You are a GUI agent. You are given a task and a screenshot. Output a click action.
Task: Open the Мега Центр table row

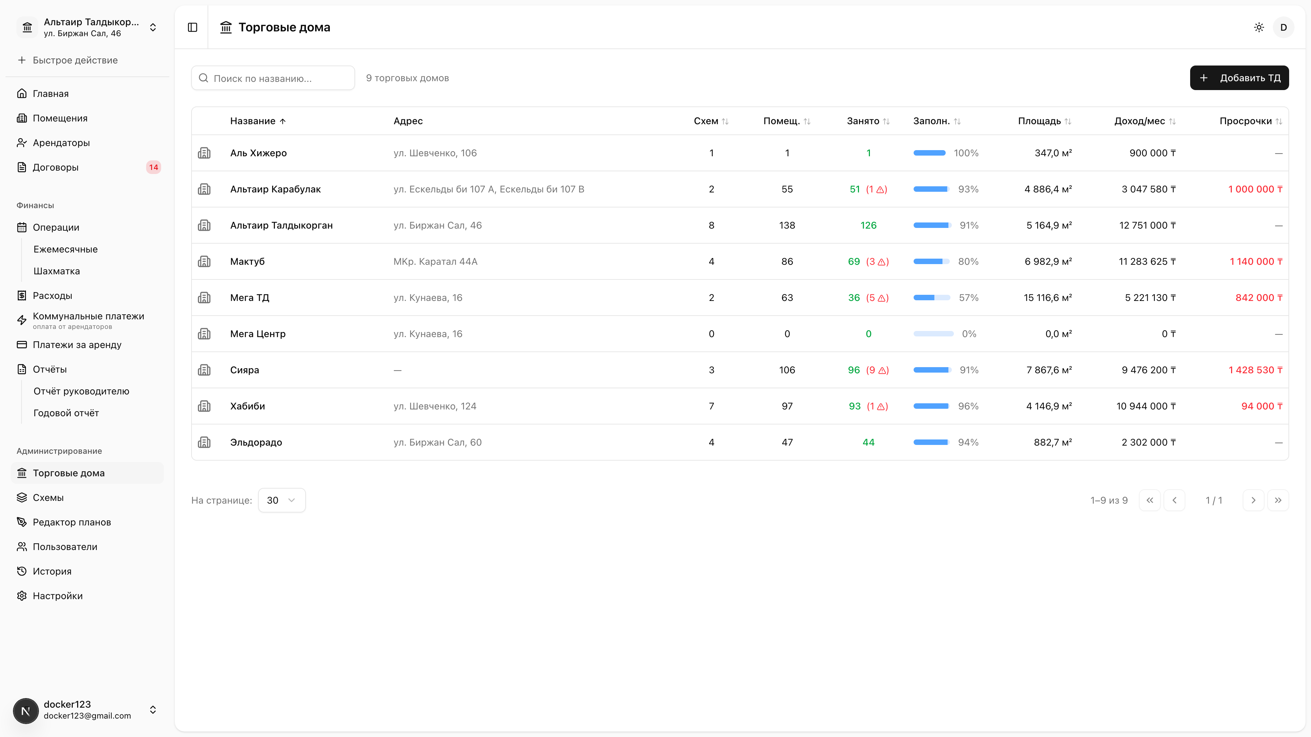(739, 334)
